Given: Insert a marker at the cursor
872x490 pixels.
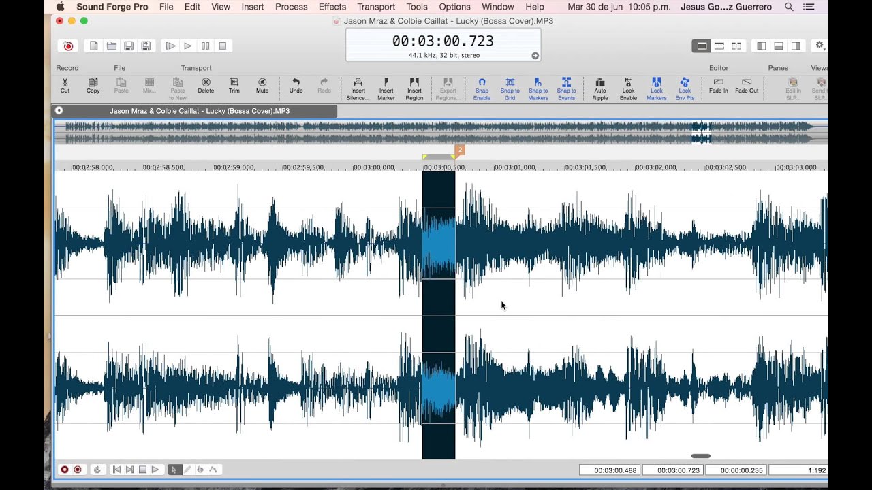Looking at the screenshot, I should click(386, 89).
